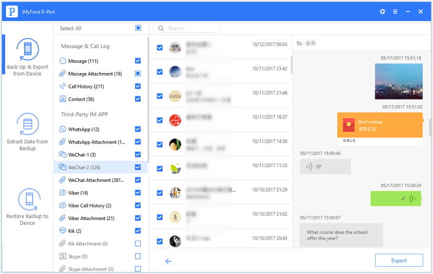The image size is (433, 274).
Task: Toggle the Select All checkbox
Action: click(x=138, y=28)
